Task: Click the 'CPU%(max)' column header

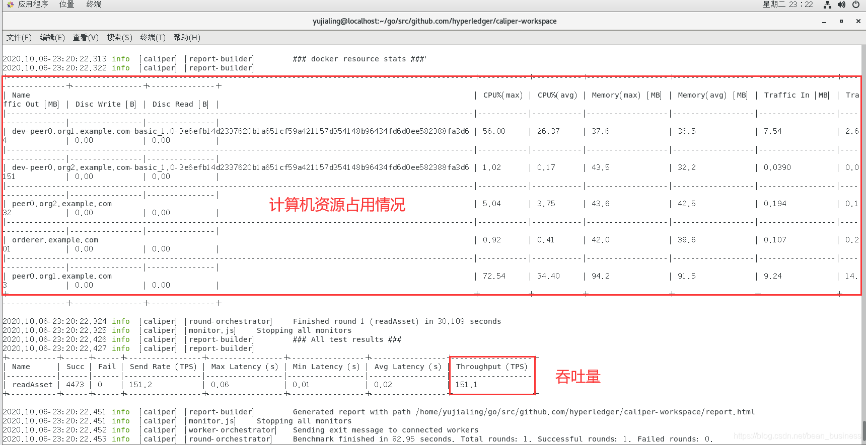Action: pos(503,95)
